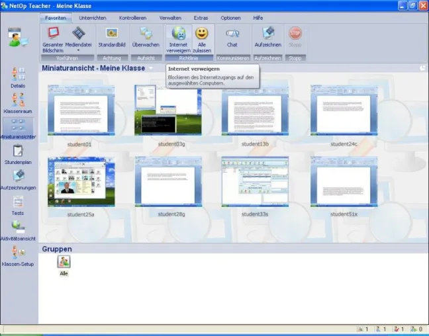Viewport: 429px width, 336px height.
Task: Click the pie icon at top right of thumbnail view
Action: (x=423, y=68)
